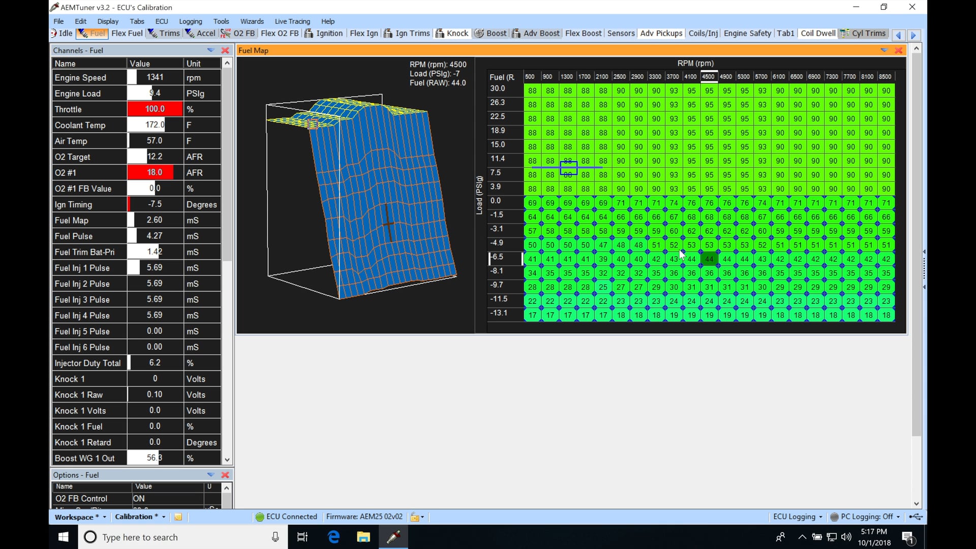Screen dimensions: 976x549
Task: Close the Fuel Map panel
Action: [899, 50]
